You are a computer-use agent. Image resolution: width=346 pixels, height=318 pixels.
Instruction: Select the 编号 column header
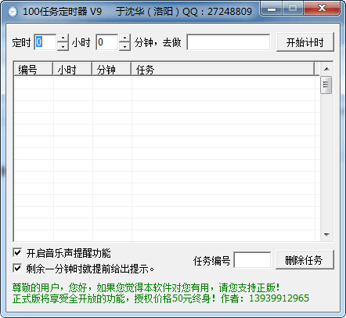click(x=33, y=69)
